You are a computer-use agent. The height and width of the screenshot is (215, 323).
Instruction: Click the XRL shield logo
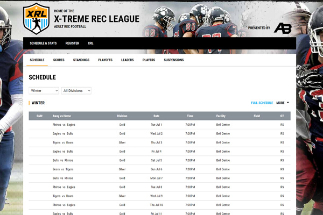pos(37,19)
